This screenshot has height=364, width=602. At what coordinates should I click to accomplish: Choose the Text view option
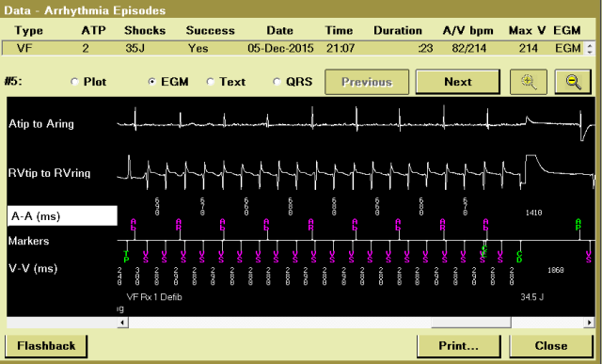tap(210, 82)
